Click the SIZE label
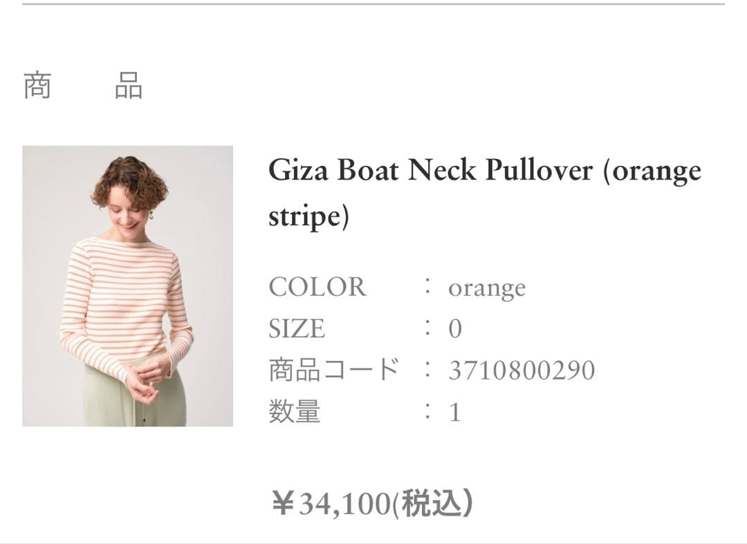 (x=297, y=329)
